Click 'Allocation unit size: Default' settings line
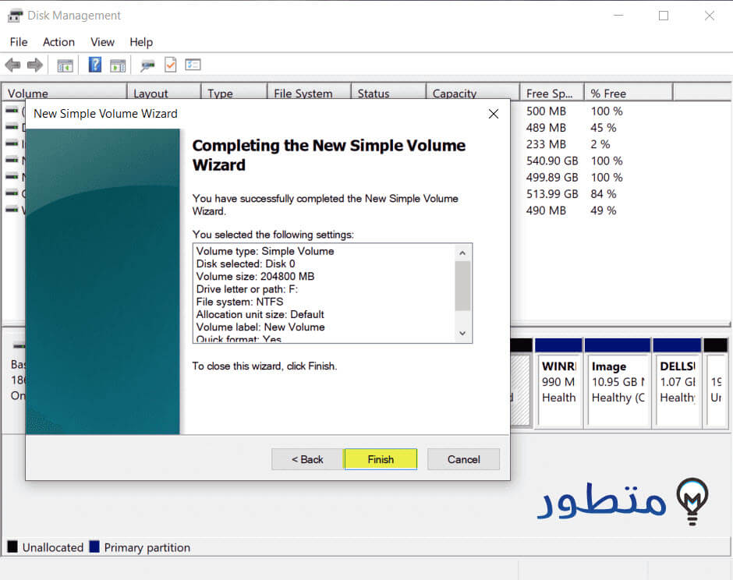This screenshot has height=580, width=733. [x=260, y=314]
